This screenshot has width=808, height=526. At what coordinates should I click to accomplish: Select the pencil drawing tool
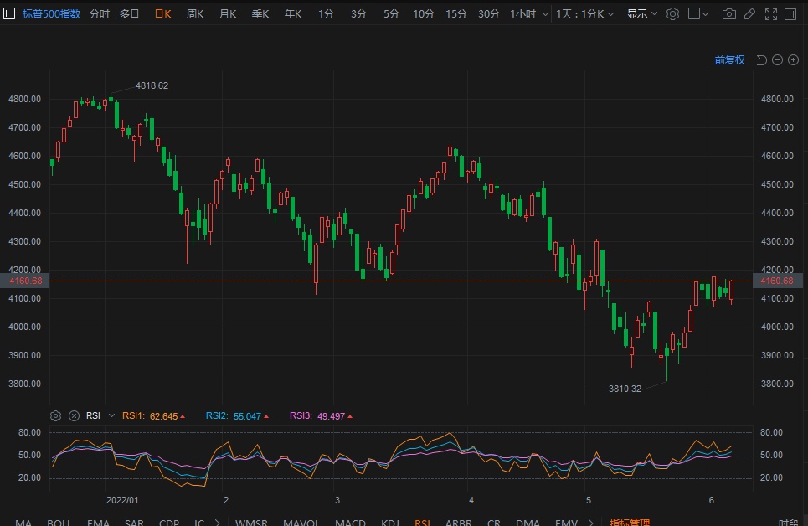coord(750,14)
